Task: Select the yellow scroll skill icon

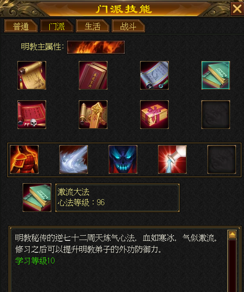Action: [x=32, y=75]
